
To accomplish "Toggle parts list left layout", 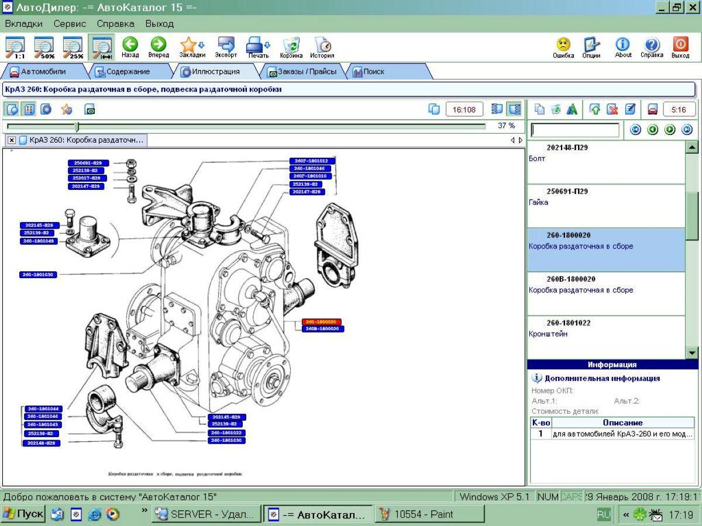I will 497,109.
